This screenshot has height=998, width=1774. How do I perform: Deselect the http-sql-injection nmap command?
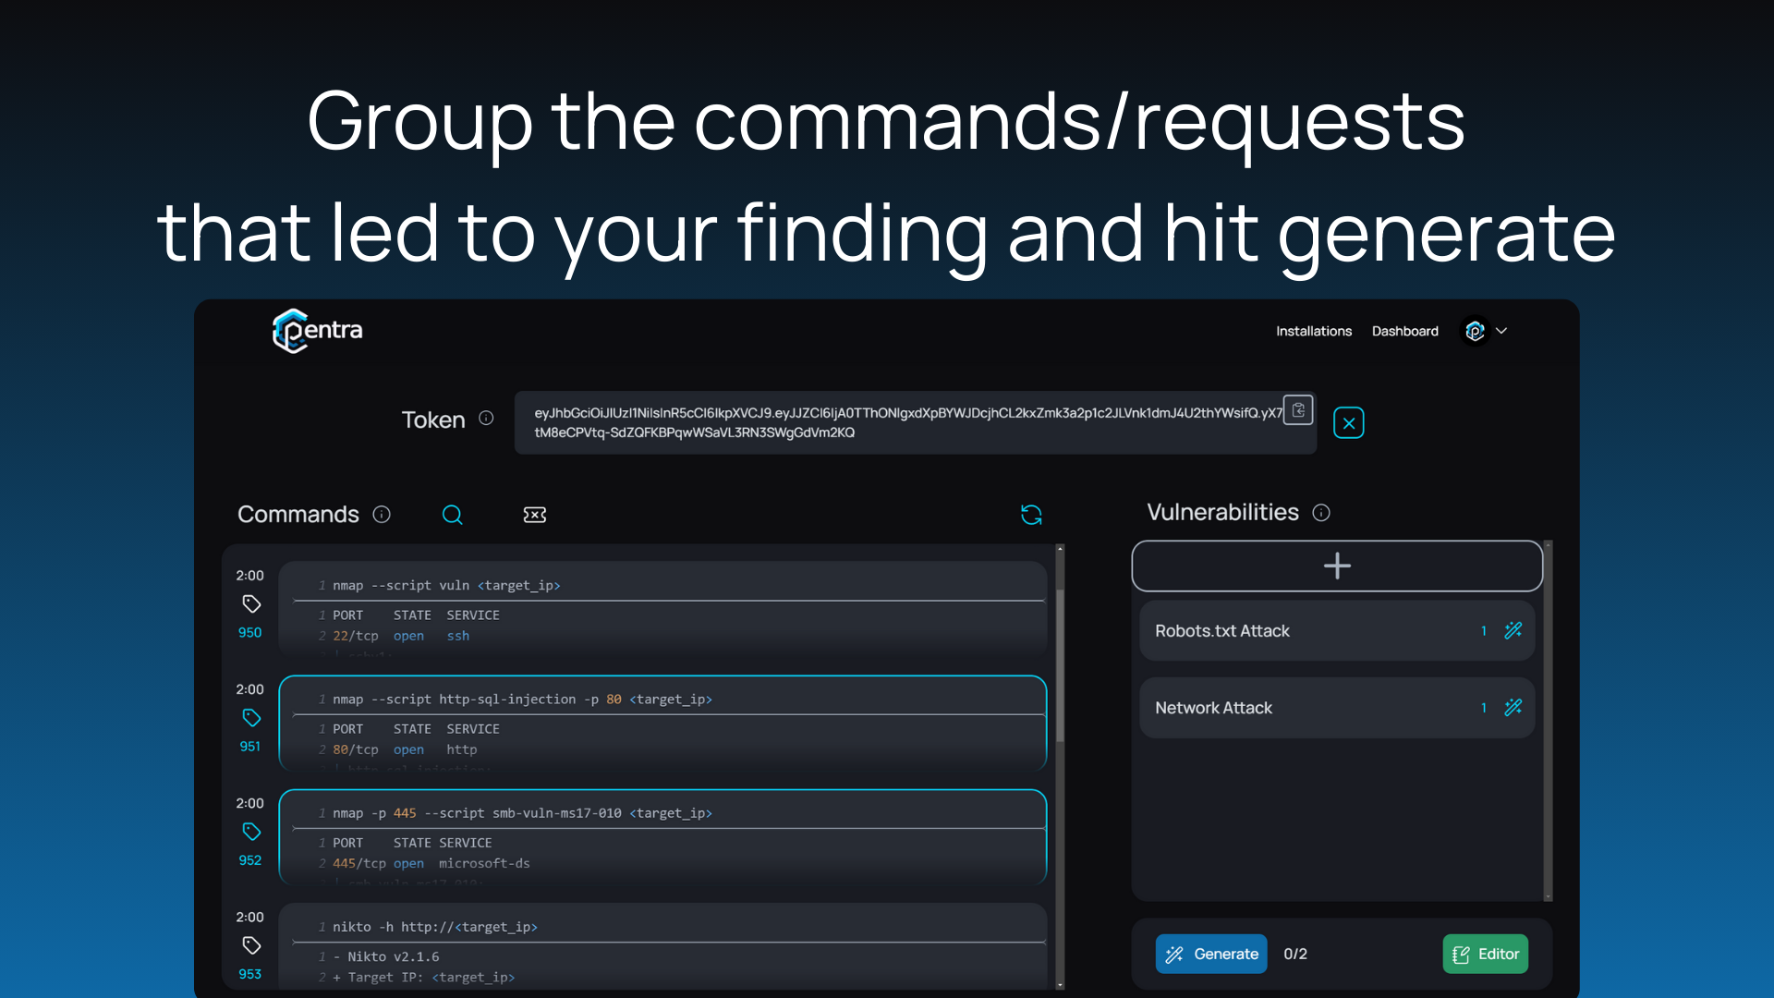pyautogui.click(x=662, y=723)
